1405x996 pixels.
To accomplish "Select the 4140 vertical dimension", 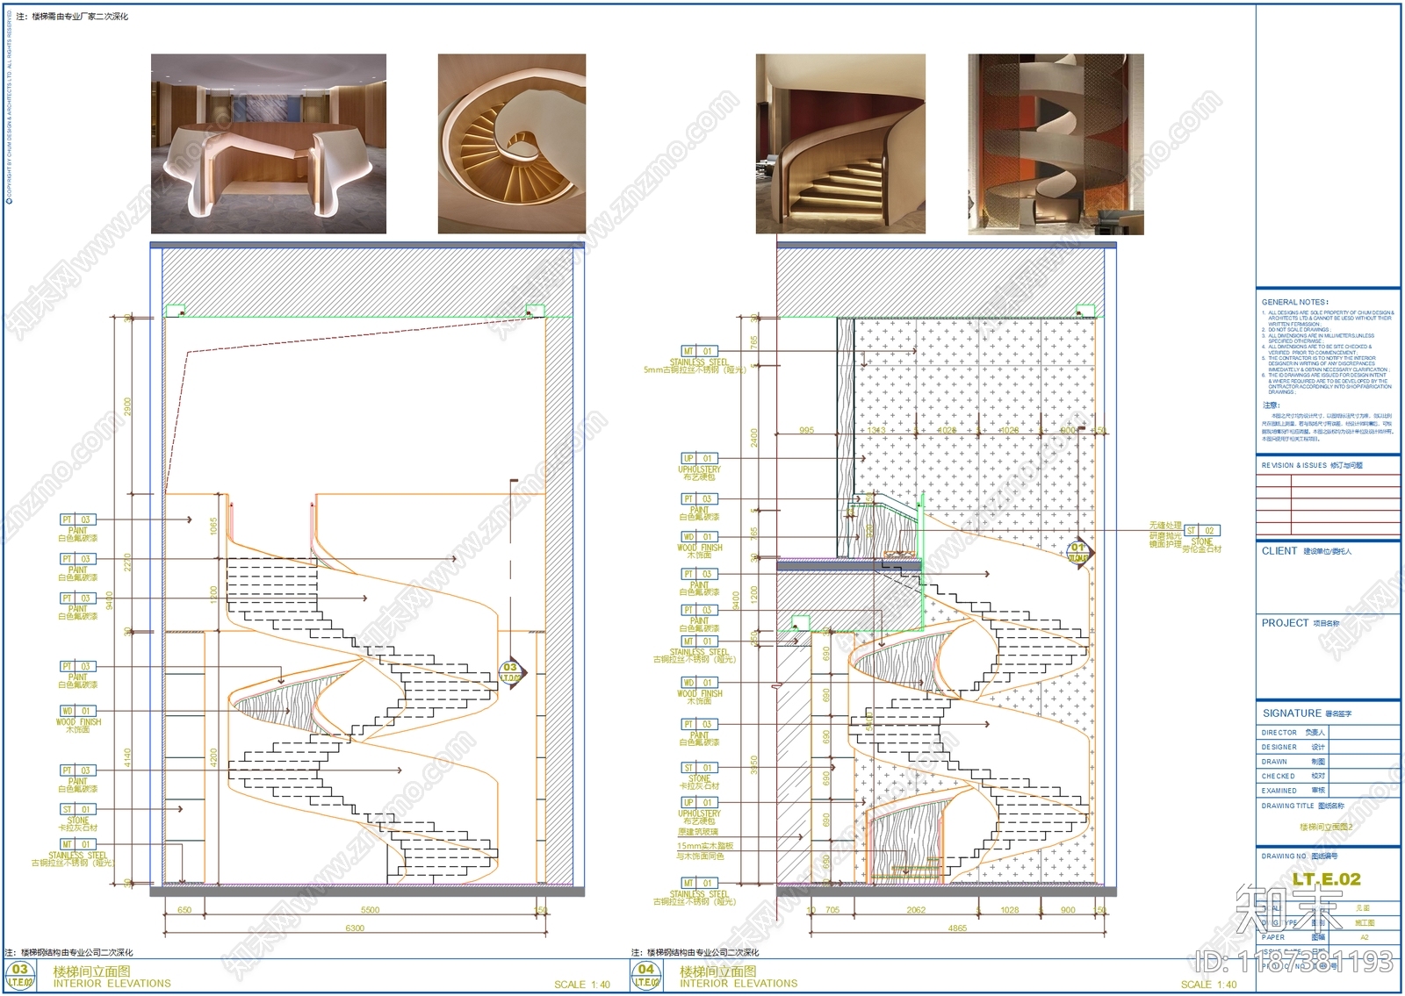I will tap(127, 757).
